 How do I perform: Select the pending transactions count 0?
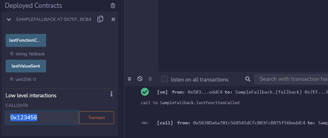tap(150, 79)
